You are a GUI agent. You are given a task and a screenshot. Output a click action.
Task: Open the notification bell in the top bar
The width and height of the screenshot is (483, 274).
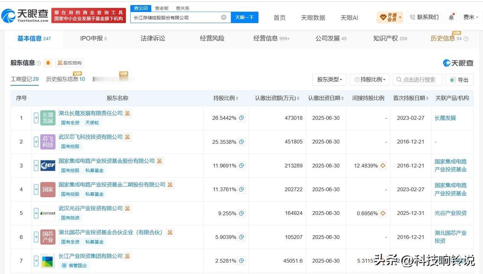(x=451, y=17)
